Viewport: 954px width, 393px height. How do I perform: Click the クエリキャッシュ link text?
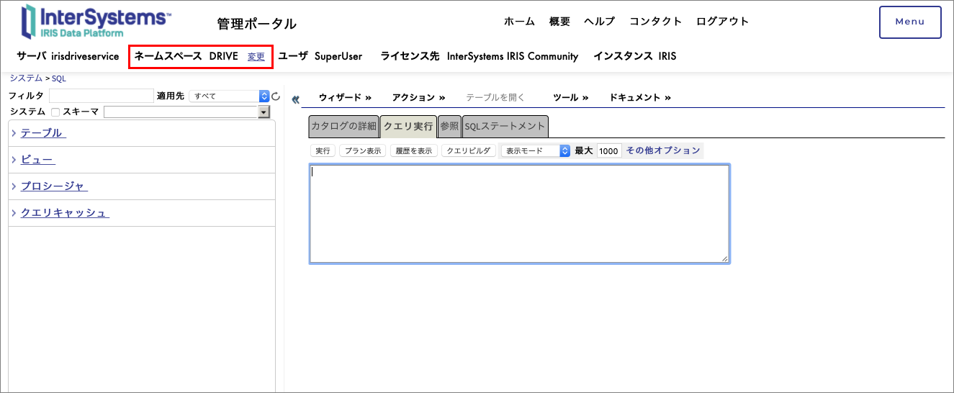point(65,213)
